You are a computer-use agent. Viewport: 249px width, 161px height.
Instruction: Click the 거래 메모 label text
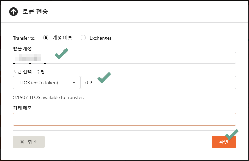point(22,108)
